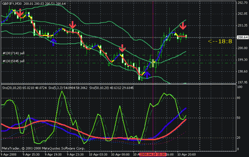Click the "9 Apr 15:30" time axis label

[31, 155]
